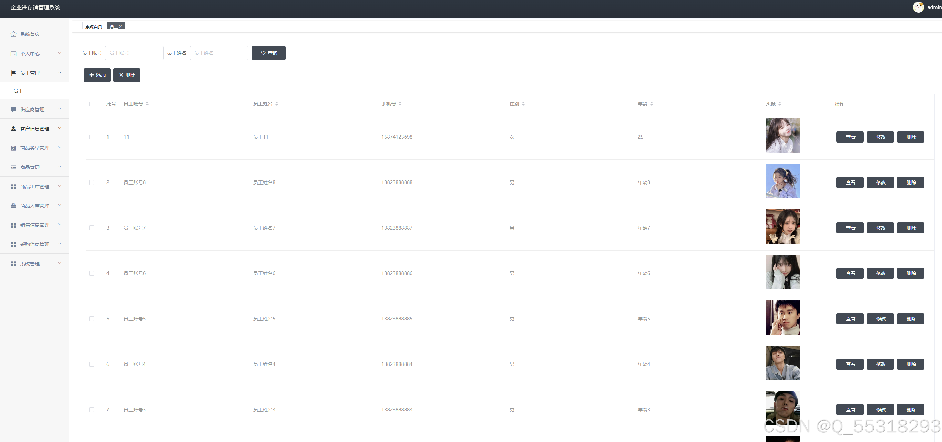The height and width of the screenshot is (442, 942).
Task: Check the checkbox for 员工账号7 row
Action: click(92, 228)
